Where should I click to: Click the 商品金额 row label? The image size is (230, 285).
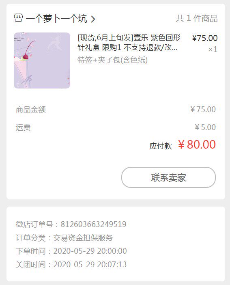click(31, 110)
